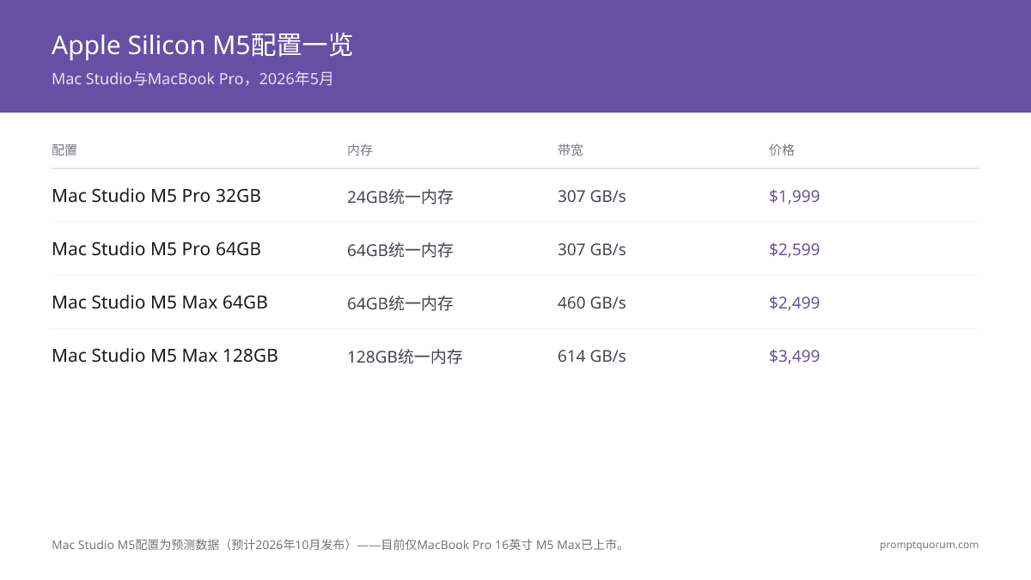Click the '$2,599' price
This screenshot has width=1031, height=580.
(795, 250)
